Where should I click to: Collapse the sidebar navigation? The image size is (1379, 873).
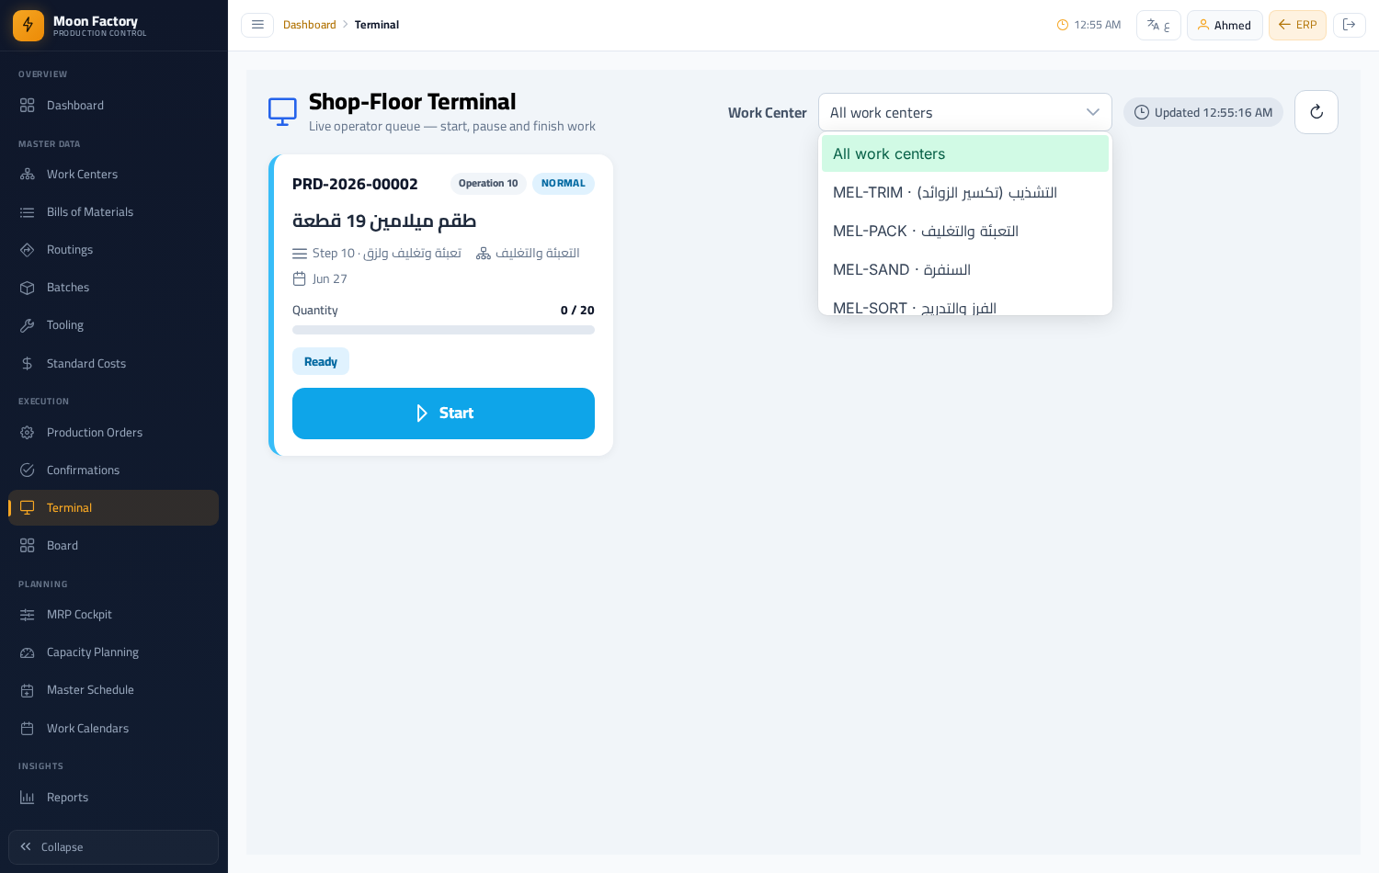[x=113, y=847]
